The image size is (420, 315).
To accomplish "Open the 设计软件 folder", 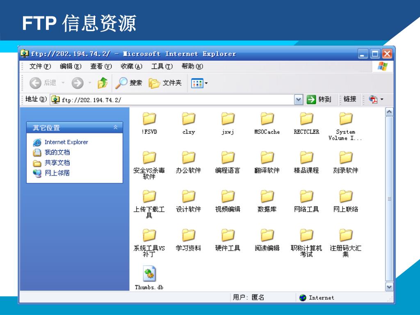I will (x=189, y=201).
